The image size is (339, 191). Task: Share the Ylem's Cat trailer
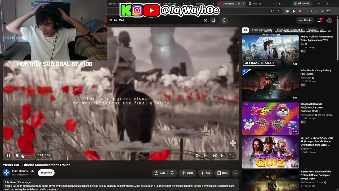point(188,173)
